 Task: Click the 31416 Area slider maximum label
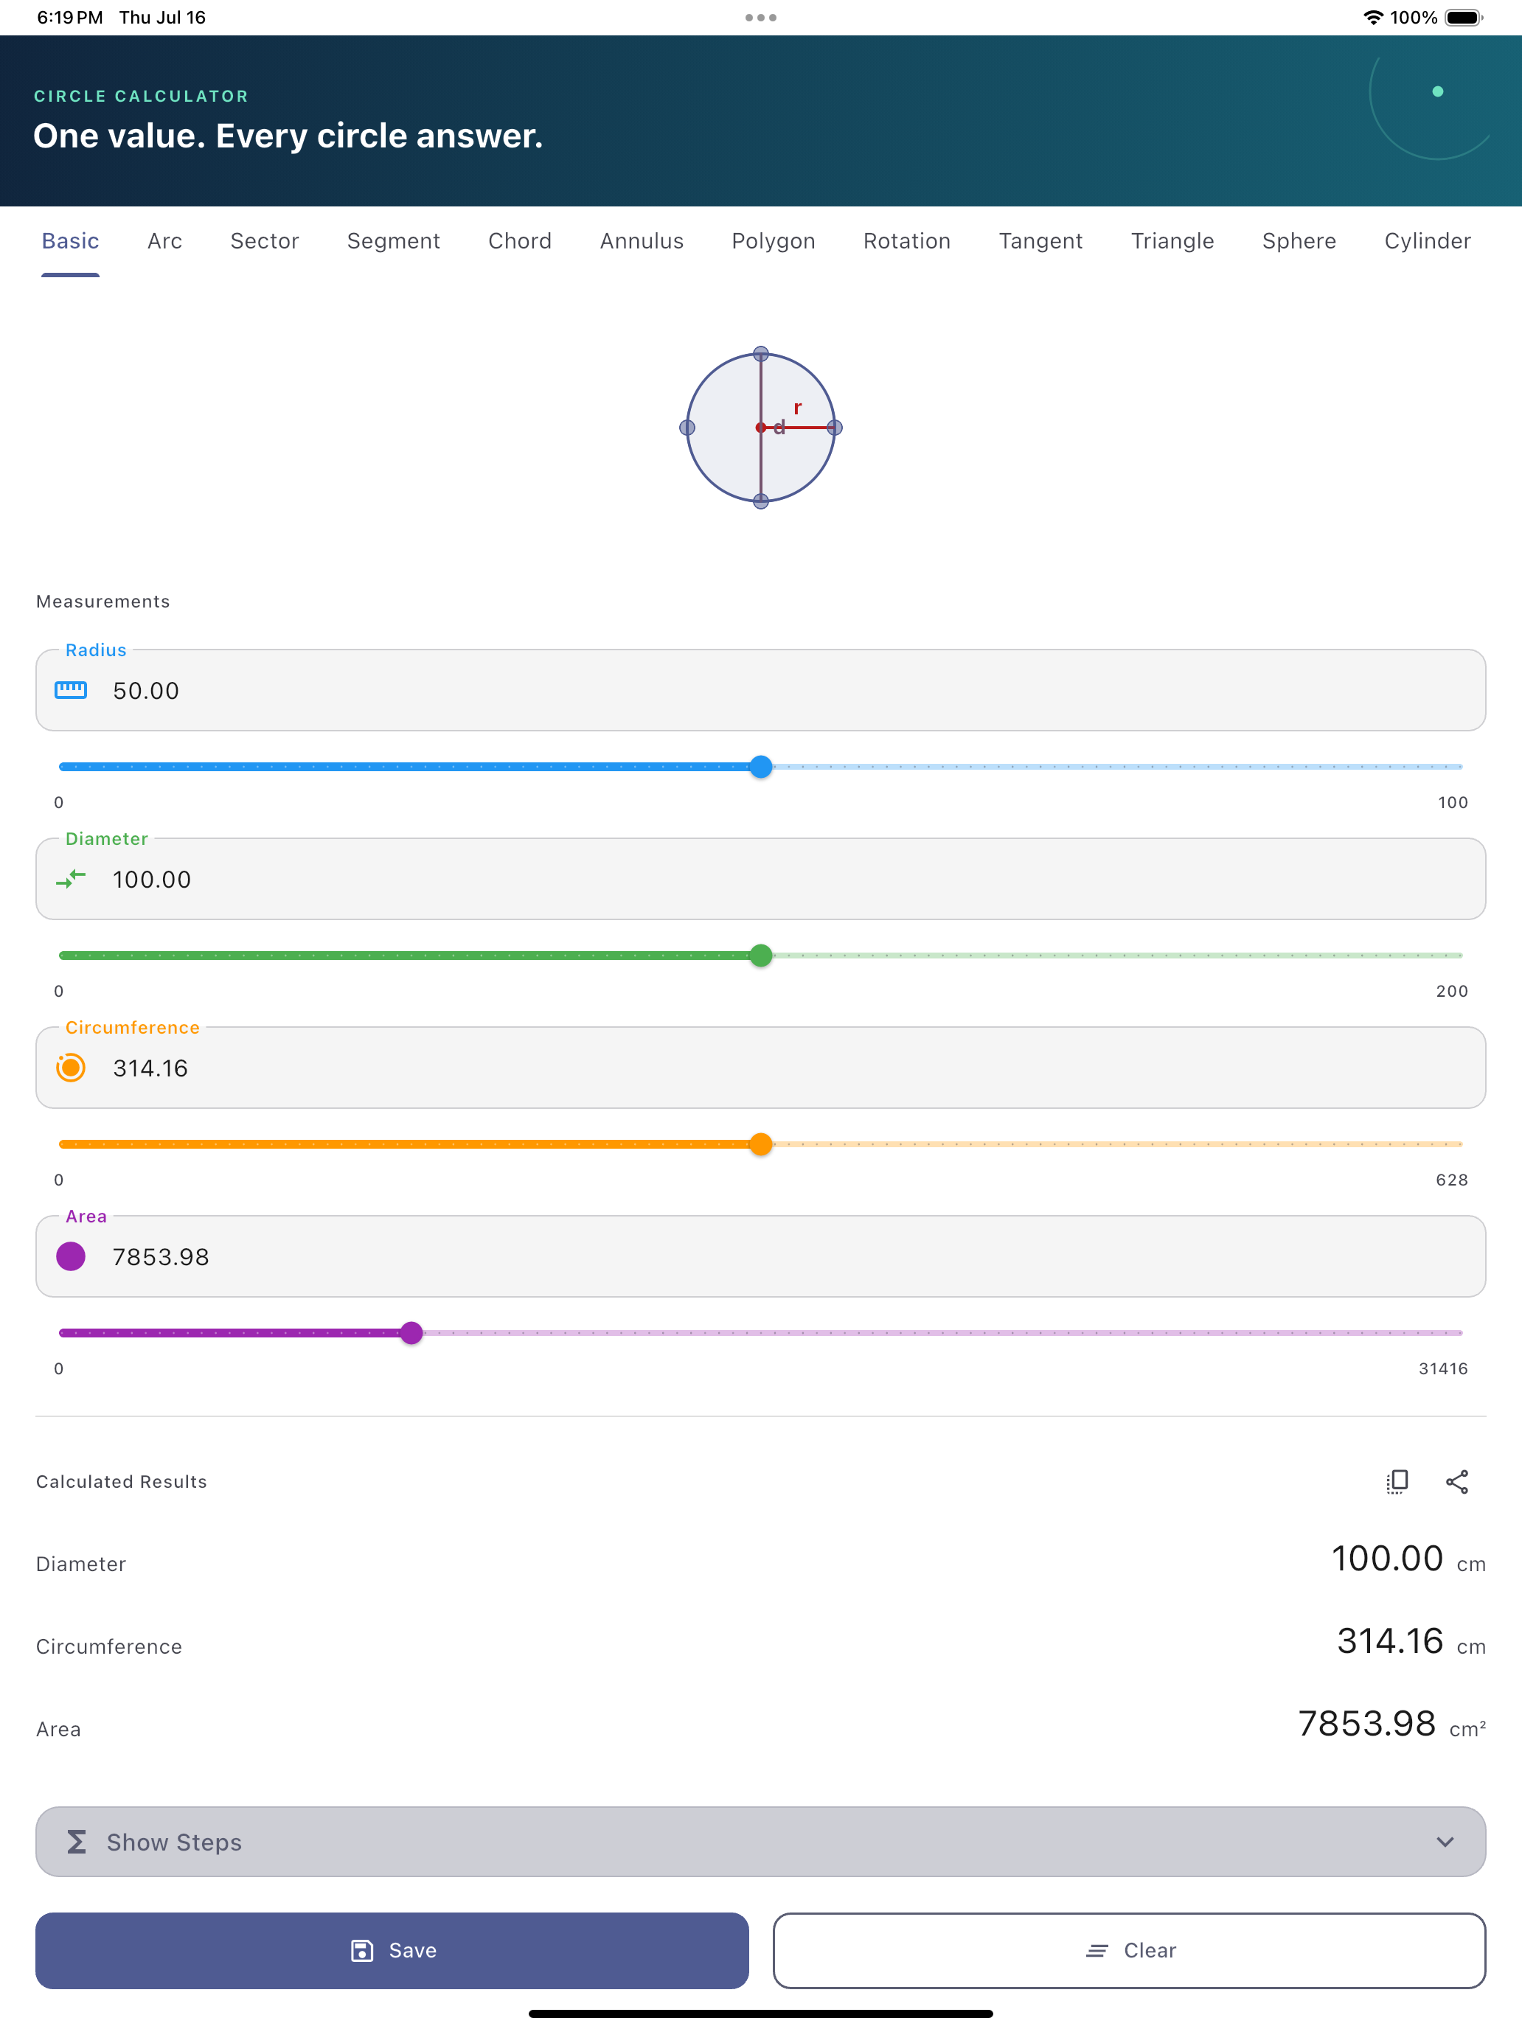(x=1443, y=1368)
